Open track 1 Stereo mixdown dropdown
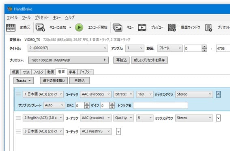 (x=194, y=94)
